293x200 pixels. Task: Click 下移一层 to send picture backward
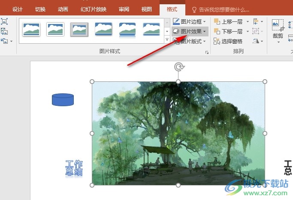(228, 31)
